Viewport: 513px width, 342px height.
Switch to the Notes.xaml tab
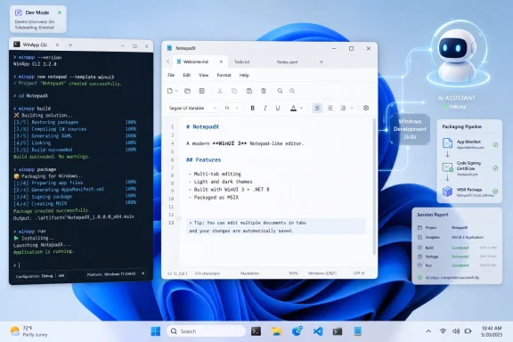click(288, 61)
